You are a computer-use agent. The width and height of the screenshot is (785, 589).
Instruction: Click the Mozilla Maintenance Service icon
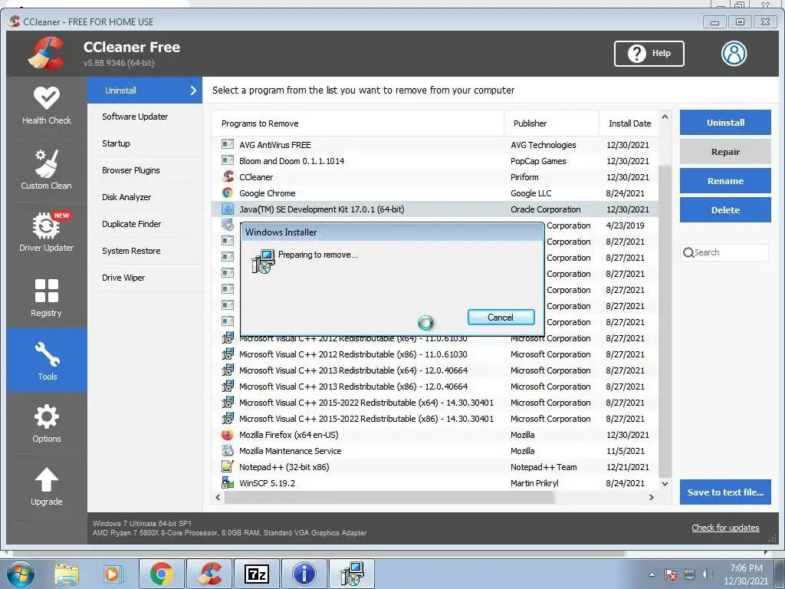click(x=227, y=451)
